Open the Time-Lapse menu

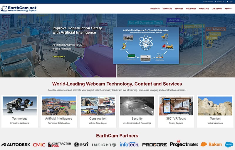click(x=204, y=9)
